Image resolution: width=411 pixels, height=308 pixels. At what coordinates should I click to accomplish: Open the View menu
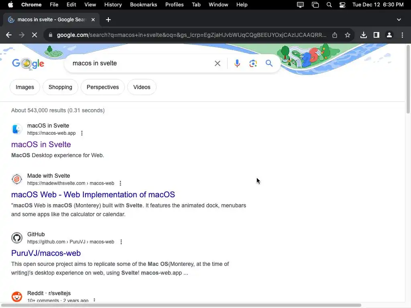(90, 5)
